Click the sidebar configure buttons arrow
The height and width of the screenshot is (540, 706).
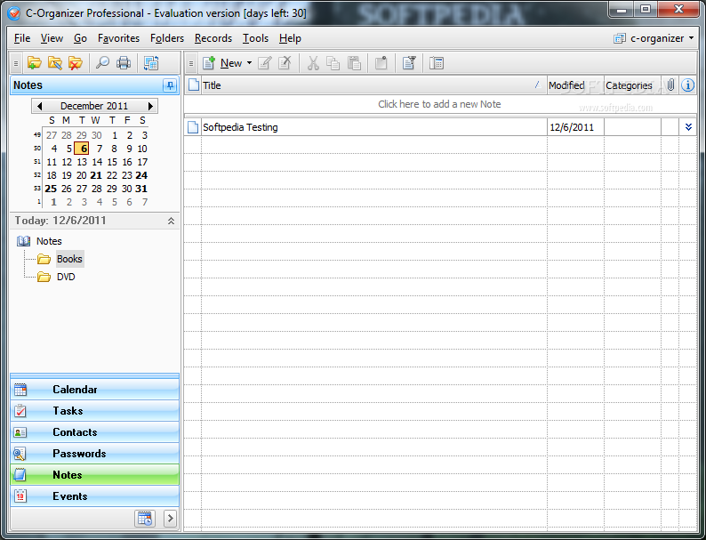pyautogui.click(x=170, y=519)
